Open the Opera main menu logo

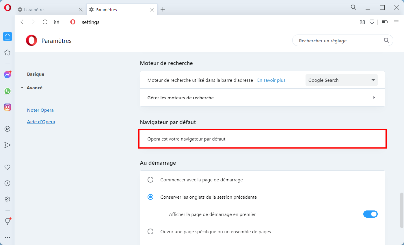click(8, 8)
